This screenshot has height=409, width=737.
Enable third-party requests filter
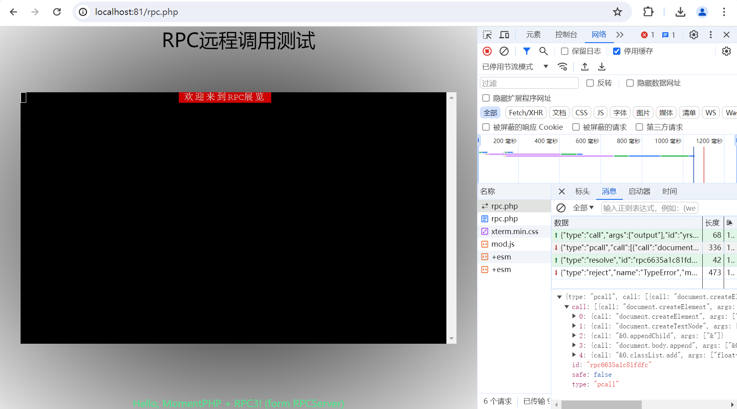tap(639, 127)
